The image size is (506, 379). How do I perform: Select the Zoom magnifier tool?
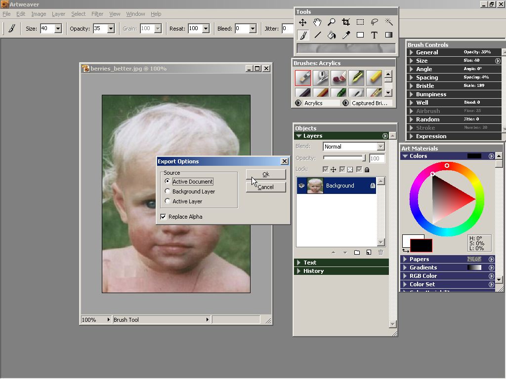(331, 22)
